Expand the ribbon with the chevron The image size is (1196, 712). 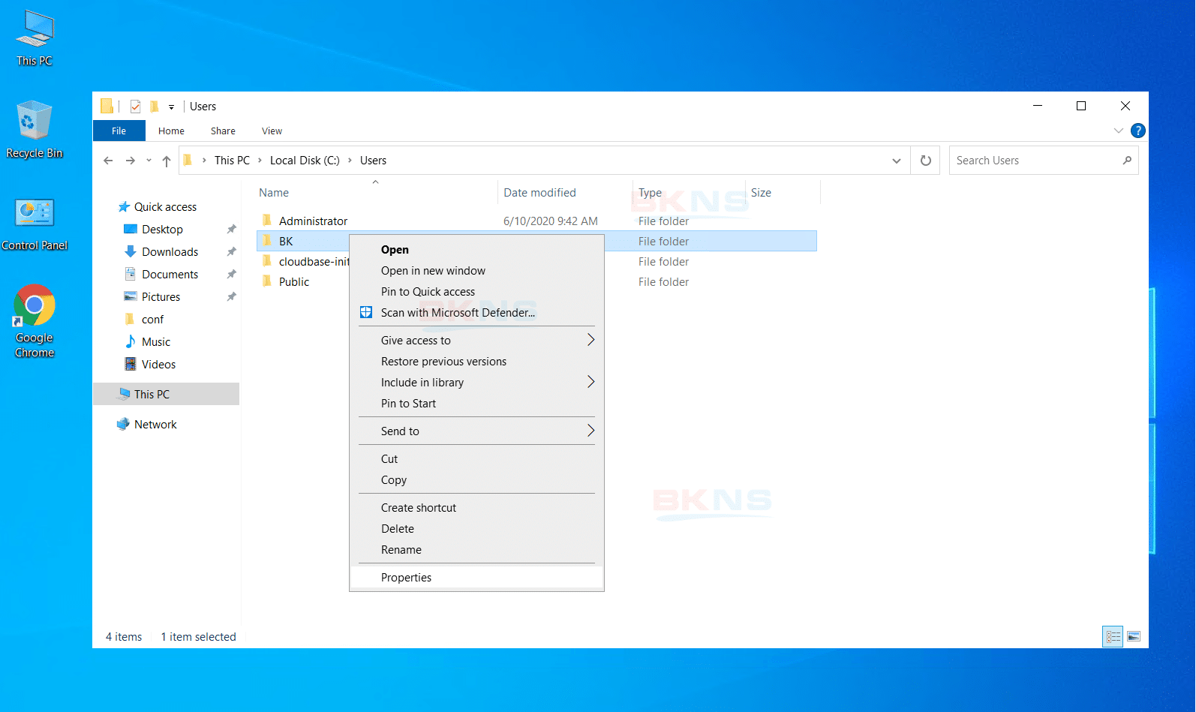pos(1118,131)
